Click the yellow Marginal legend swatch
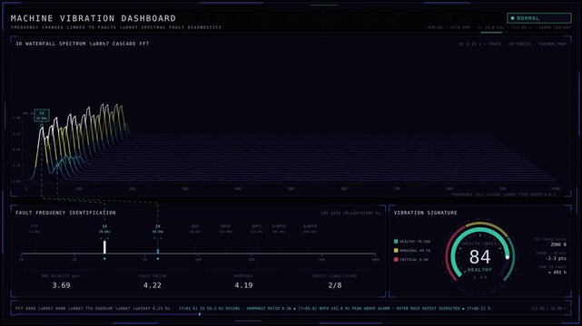Screen dimensions: 582x326 [396, 251]
